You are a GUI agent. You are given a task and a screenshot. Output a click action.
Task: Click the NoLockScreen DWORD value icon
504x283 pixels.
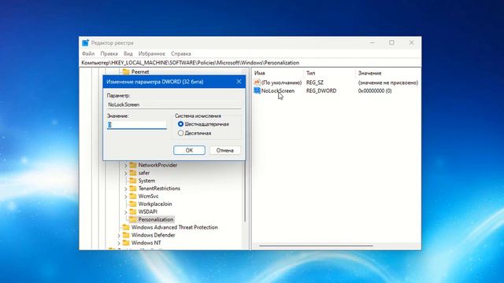257,90
